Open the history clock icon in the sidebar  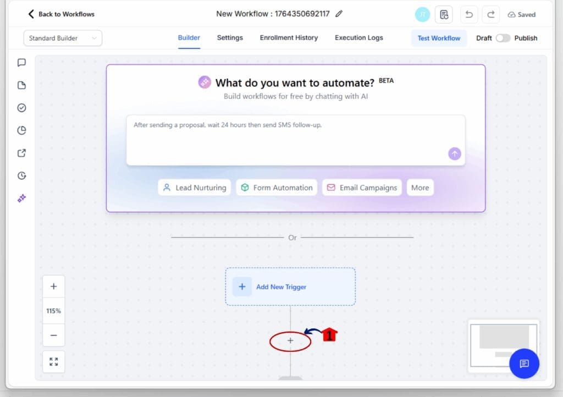[x=21, y=175]
